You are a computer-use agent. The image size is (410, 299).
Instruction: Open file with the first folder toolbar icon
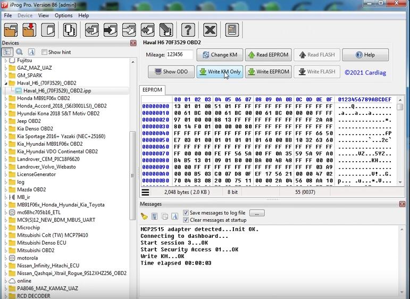pyautogui.click(x=11, y=30)
